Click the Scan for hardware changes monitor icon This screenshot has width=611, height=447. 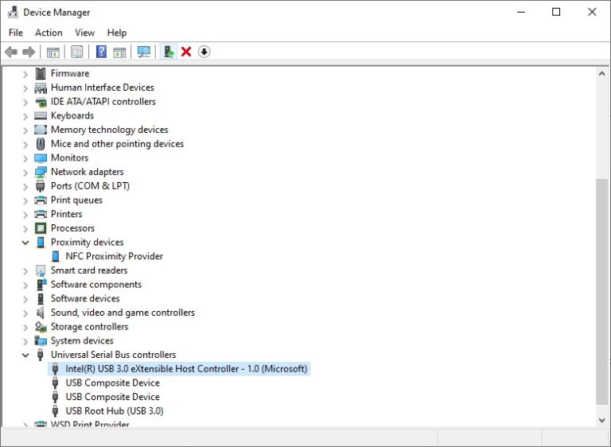[x=144, y=52]
